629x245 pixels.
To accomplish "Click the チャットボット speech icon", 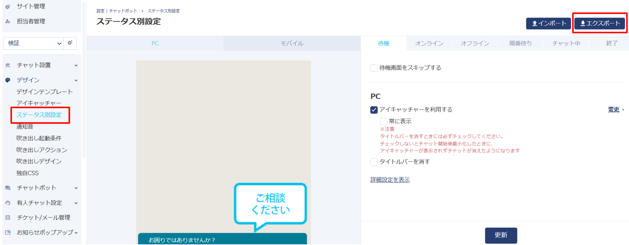I will point(8,188).
